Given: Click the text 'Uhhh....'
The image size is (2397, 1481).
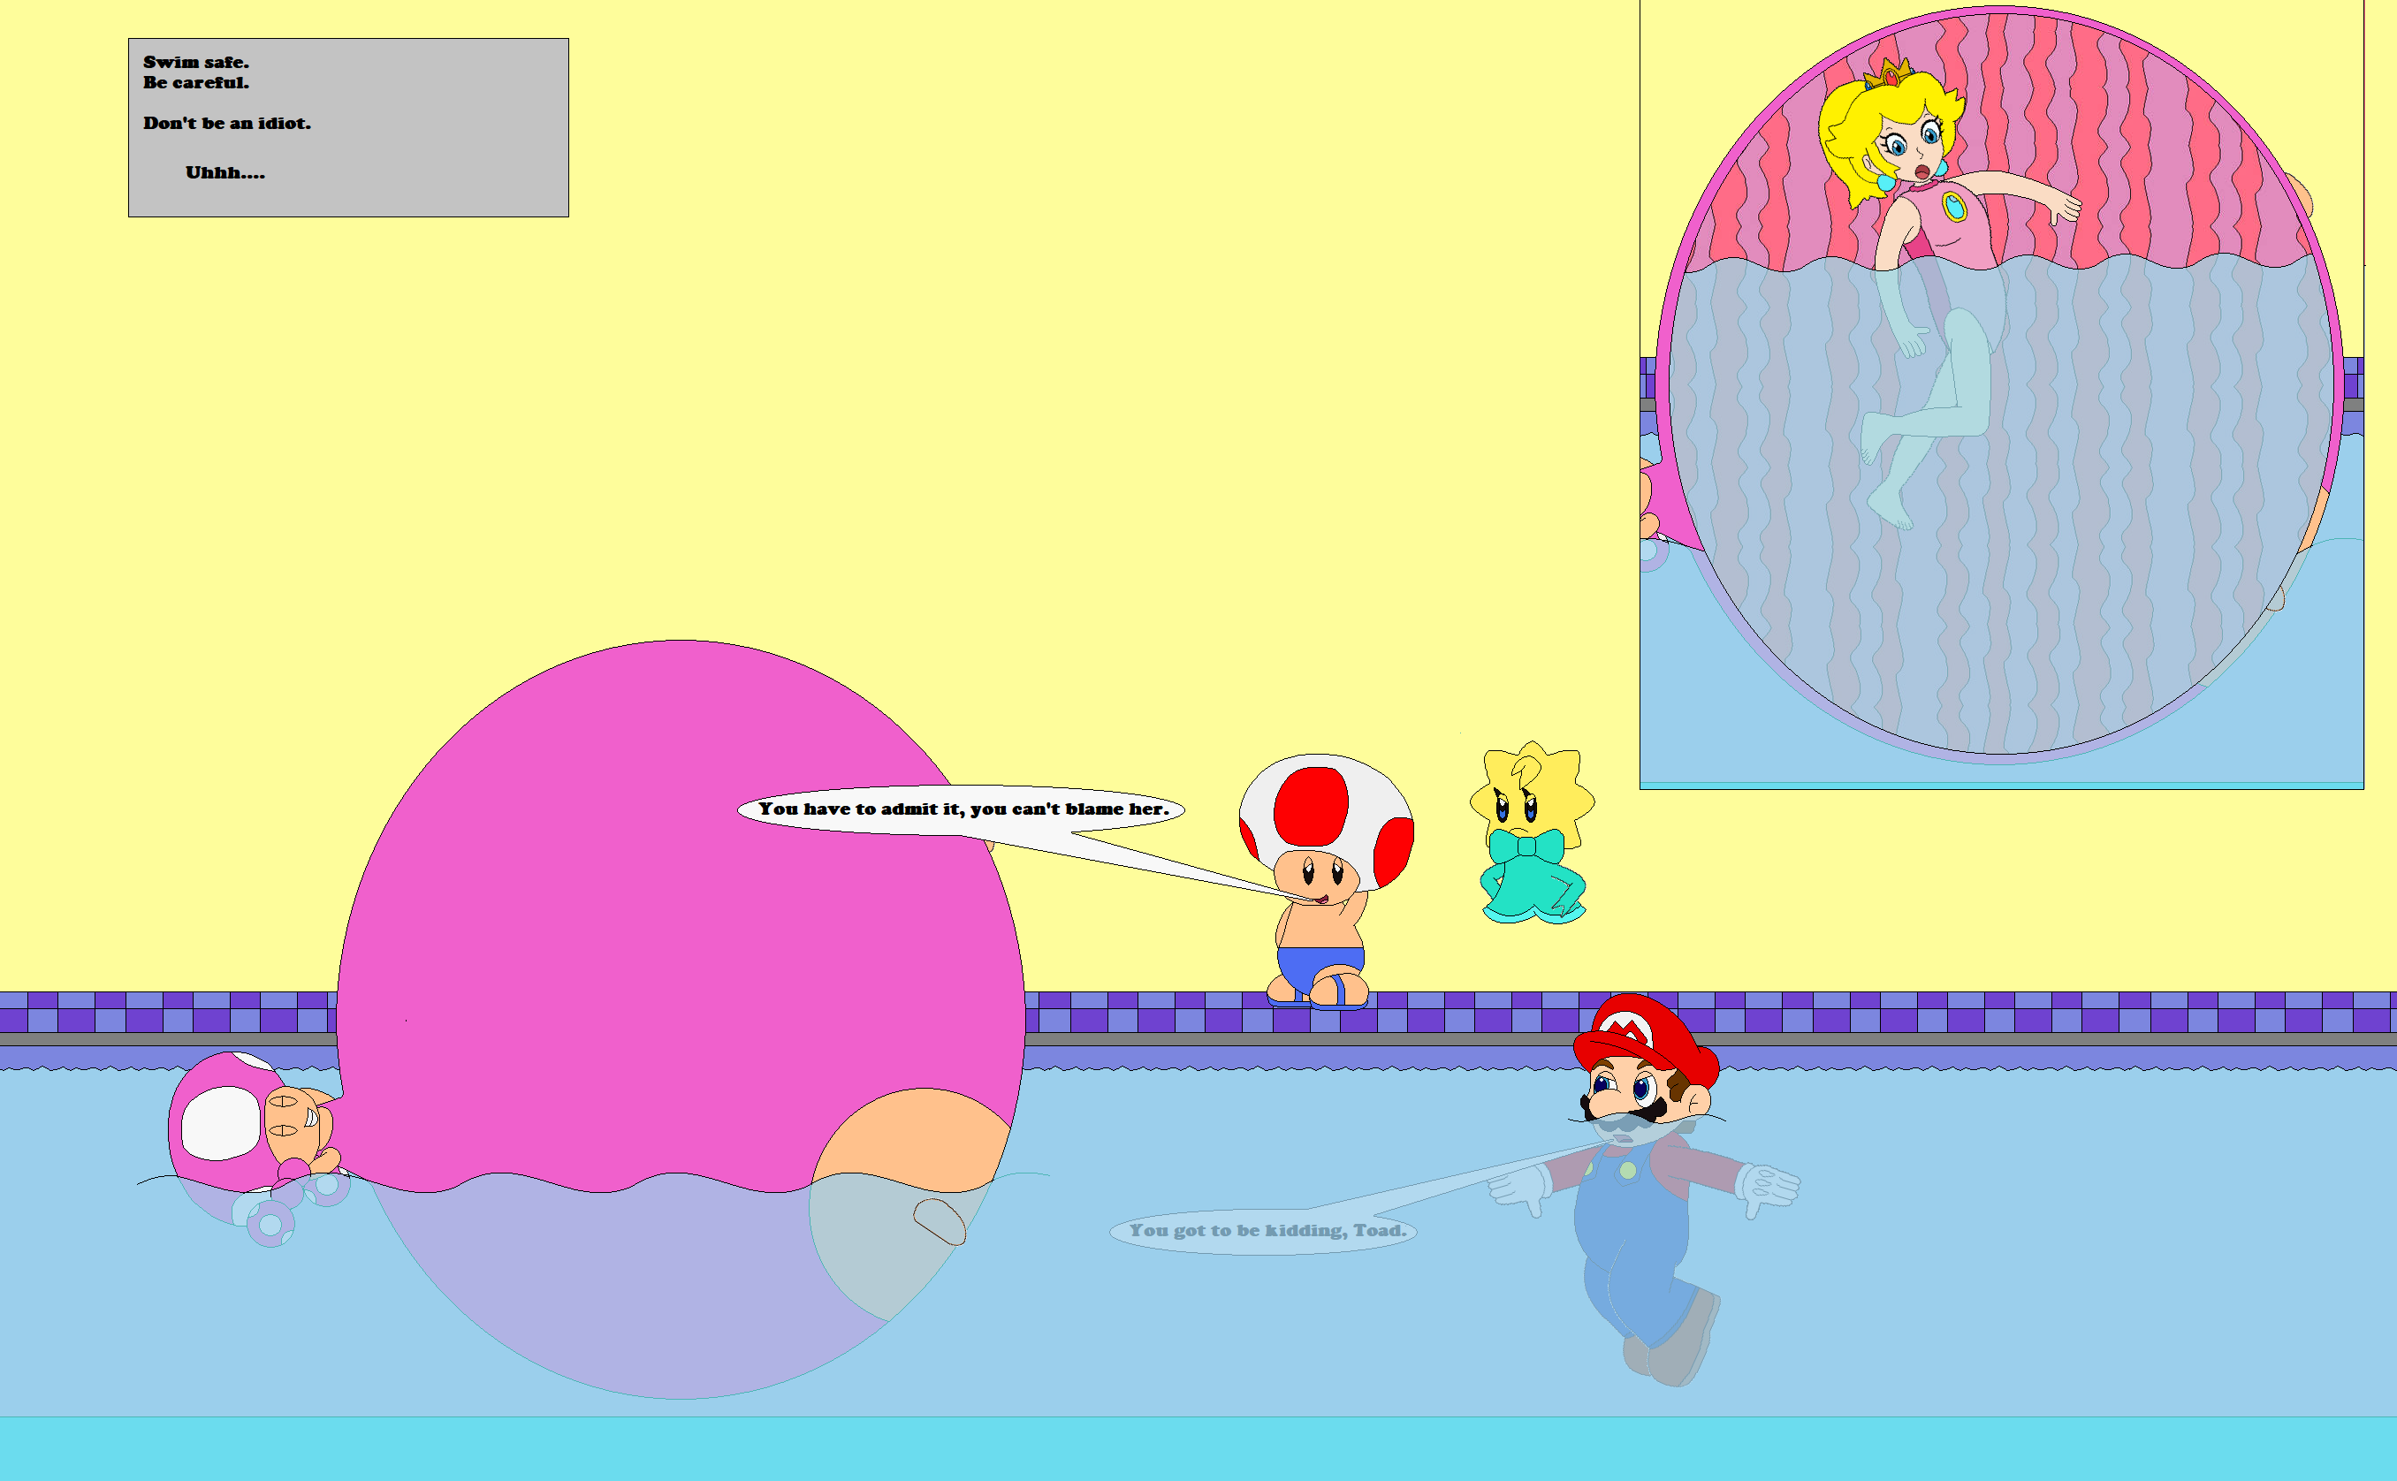Looking at the screenshot, I should point(225,172).
